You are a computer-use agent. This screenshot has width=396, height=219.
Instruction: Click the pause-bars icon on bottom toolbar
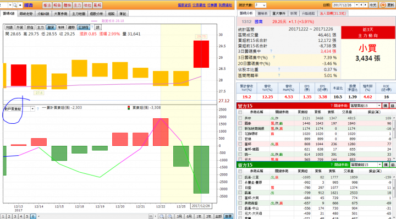[151, 216]
